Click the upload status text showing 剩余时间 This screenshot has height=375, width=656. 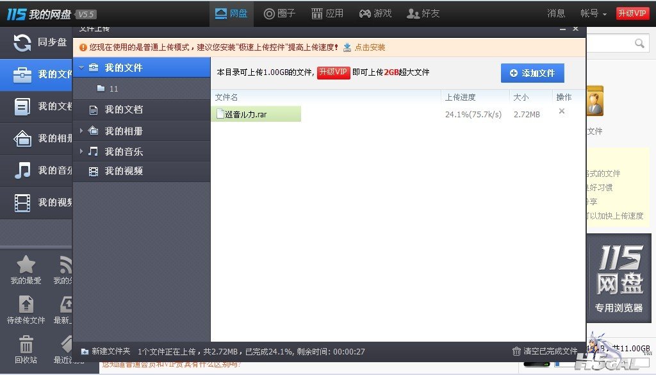(x=251, y=351)
